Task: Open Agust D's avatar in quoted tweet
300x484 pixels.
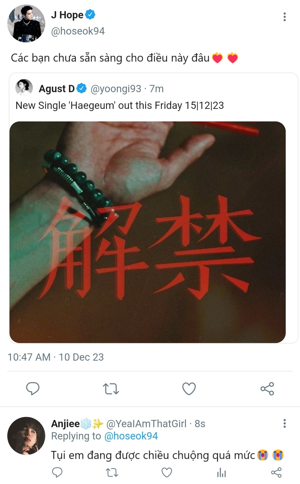Action: click(24, 88)
